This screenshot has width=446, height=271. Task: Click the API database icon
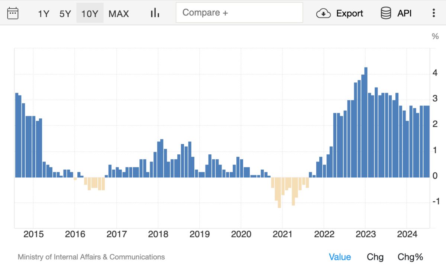[385, 13]
